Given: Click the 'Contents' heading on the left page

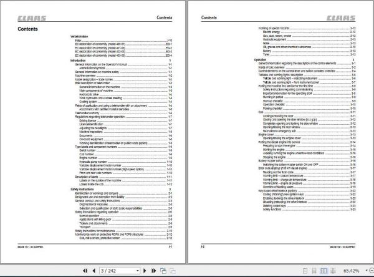Looking at the screenshot, I should click(27, 29).
